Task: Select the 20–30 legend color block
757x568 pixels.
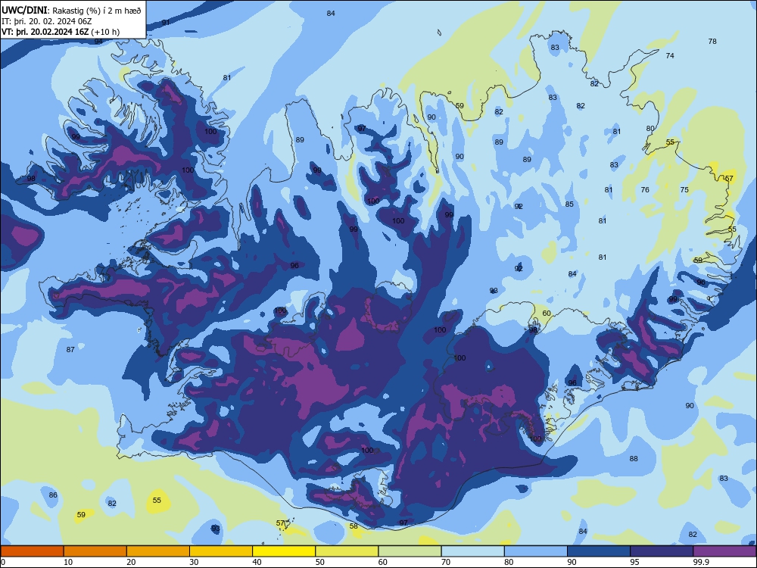Action: point(158,551)
